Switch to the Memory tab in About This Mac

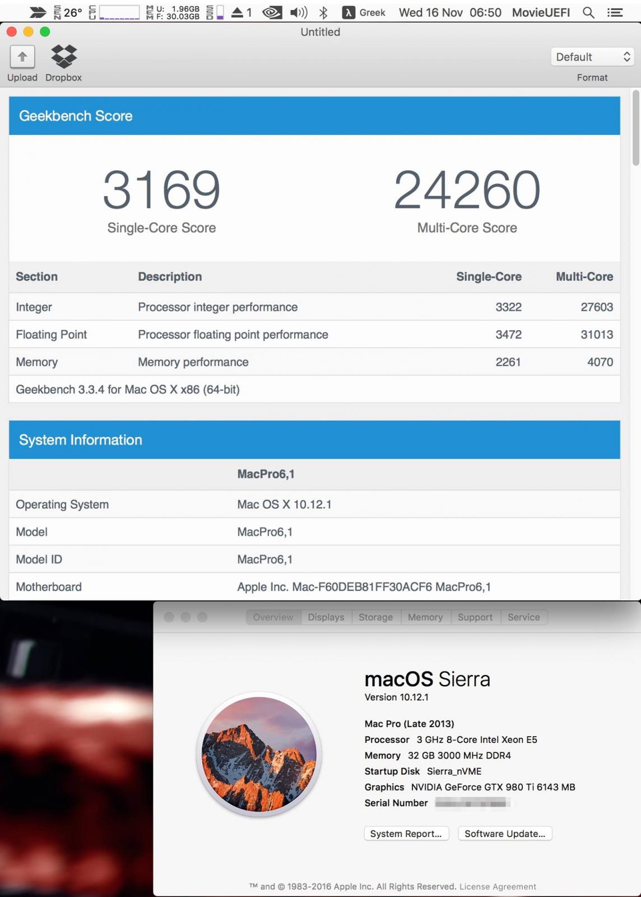(425, 617)
